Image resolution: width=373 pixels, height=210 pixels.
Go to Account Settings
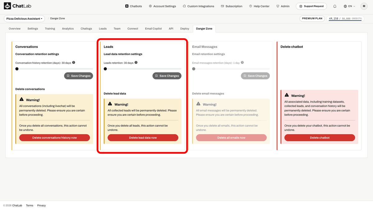click(162, 6)
